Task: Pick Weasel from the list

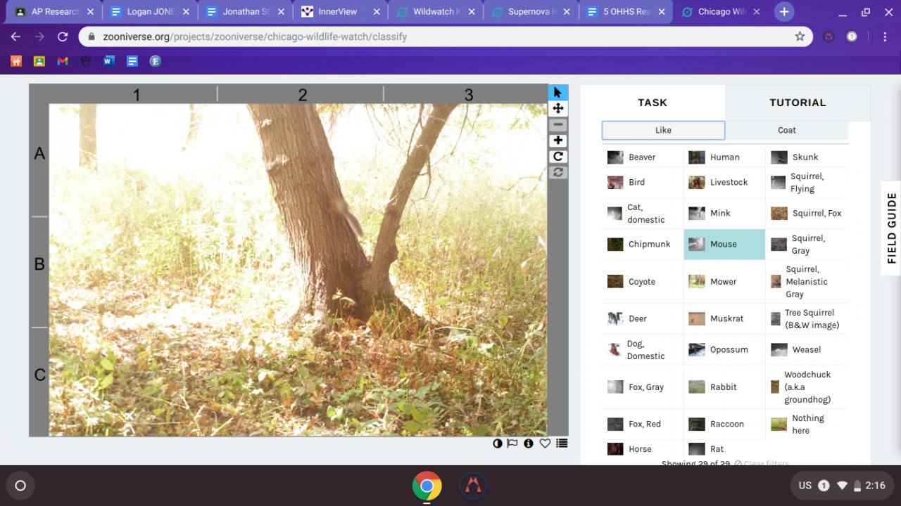Action: pos(807,350)
